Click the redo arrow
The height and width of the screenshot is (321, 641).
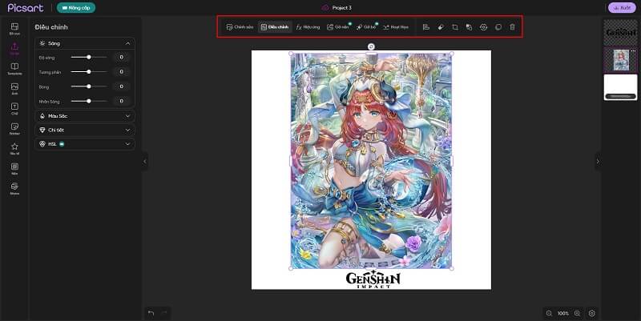click(164, 313)
